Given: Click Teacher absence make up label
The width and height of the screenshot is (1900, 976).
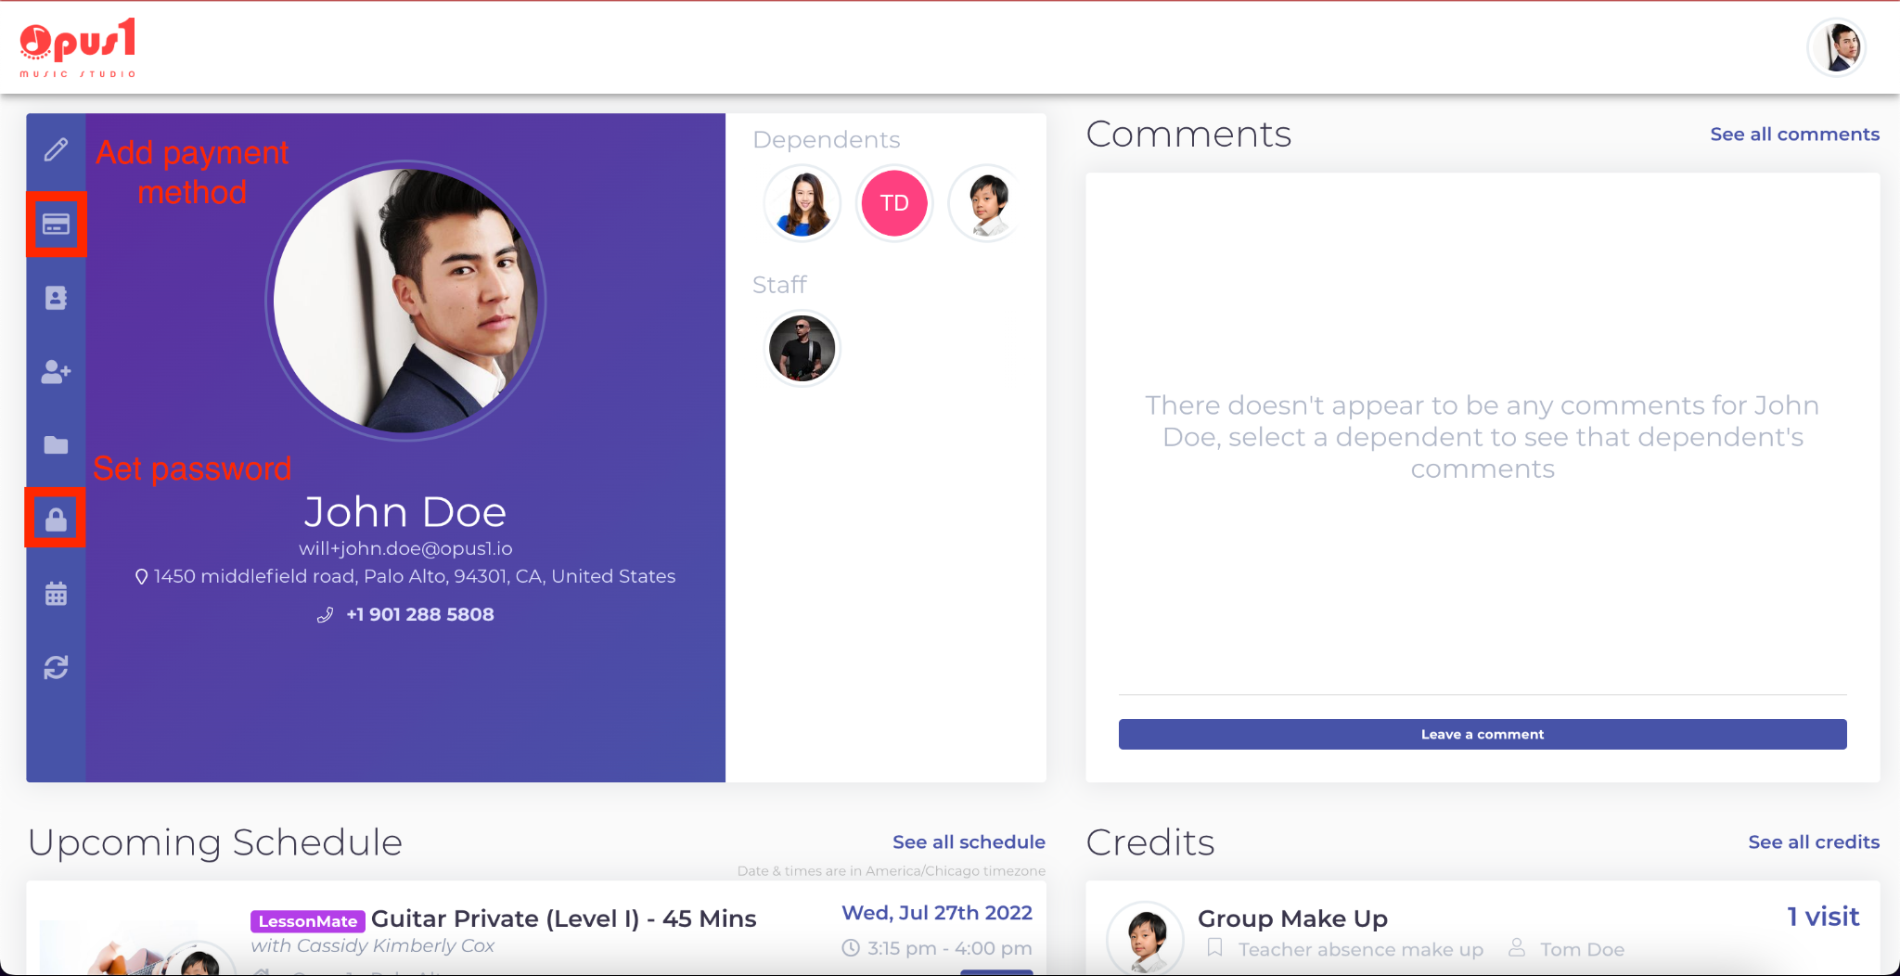Looking at the screenshot, I should 1361,949.
